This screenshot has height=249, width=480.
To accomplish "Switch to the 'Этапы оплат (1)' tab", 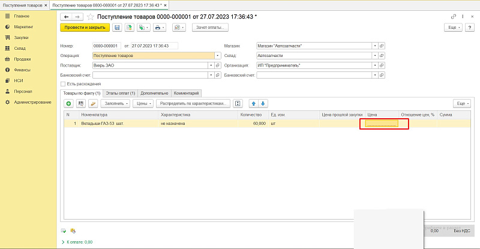I will click(x=120, y=93).
